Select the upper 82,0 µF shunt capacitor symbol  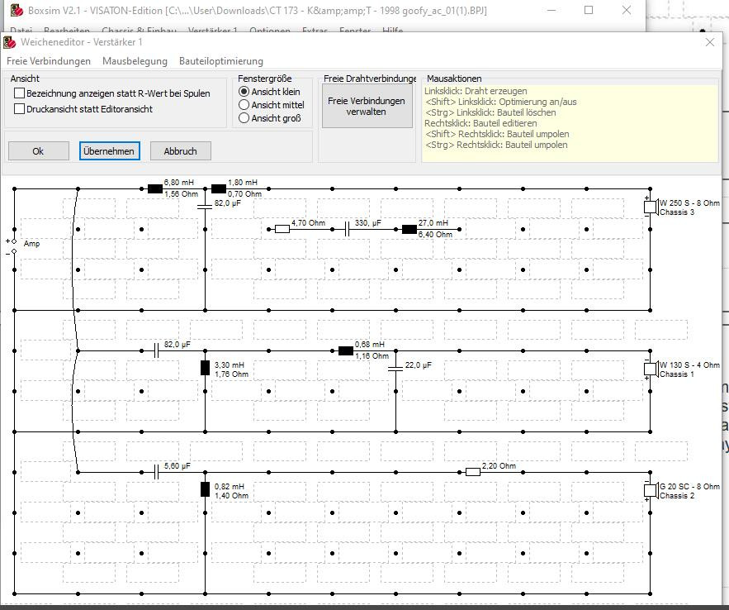205,207
